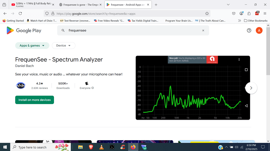Open the spectrum analyzer screenshot

click(x=193, y=88)
